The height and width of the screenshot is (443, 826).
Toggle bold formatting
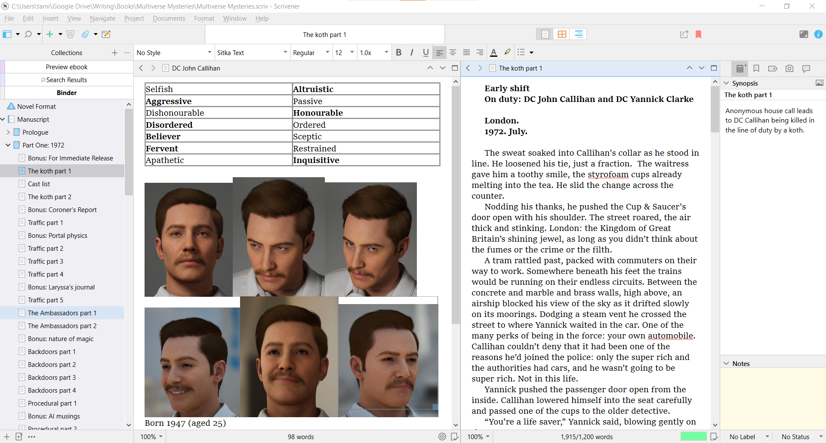(398, 52)
